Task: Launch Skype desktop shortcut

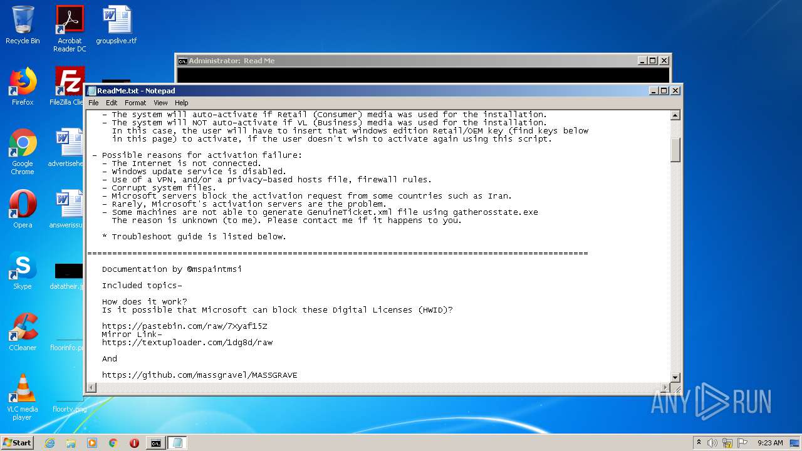Action: click(x=23, y=271)
